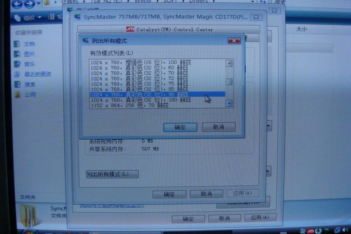Confirm with 确定 in mode list dialog
Image resolution: width=351 pixels, height=234 pixels.
point(180,127)
